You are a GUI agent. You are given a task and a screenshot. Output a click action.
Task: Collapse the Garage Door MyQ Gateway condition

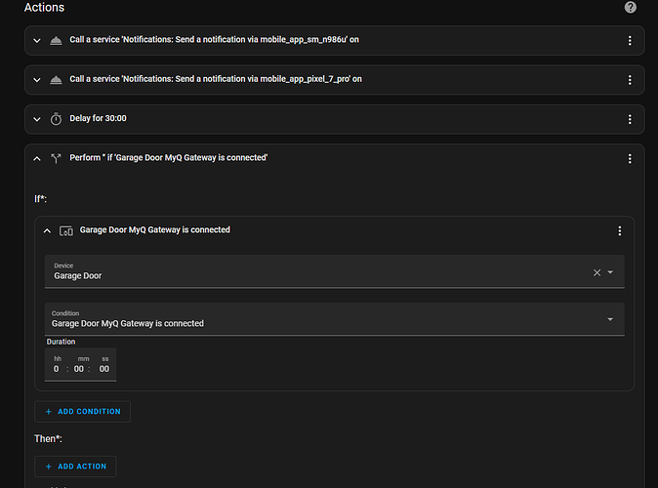47,230
